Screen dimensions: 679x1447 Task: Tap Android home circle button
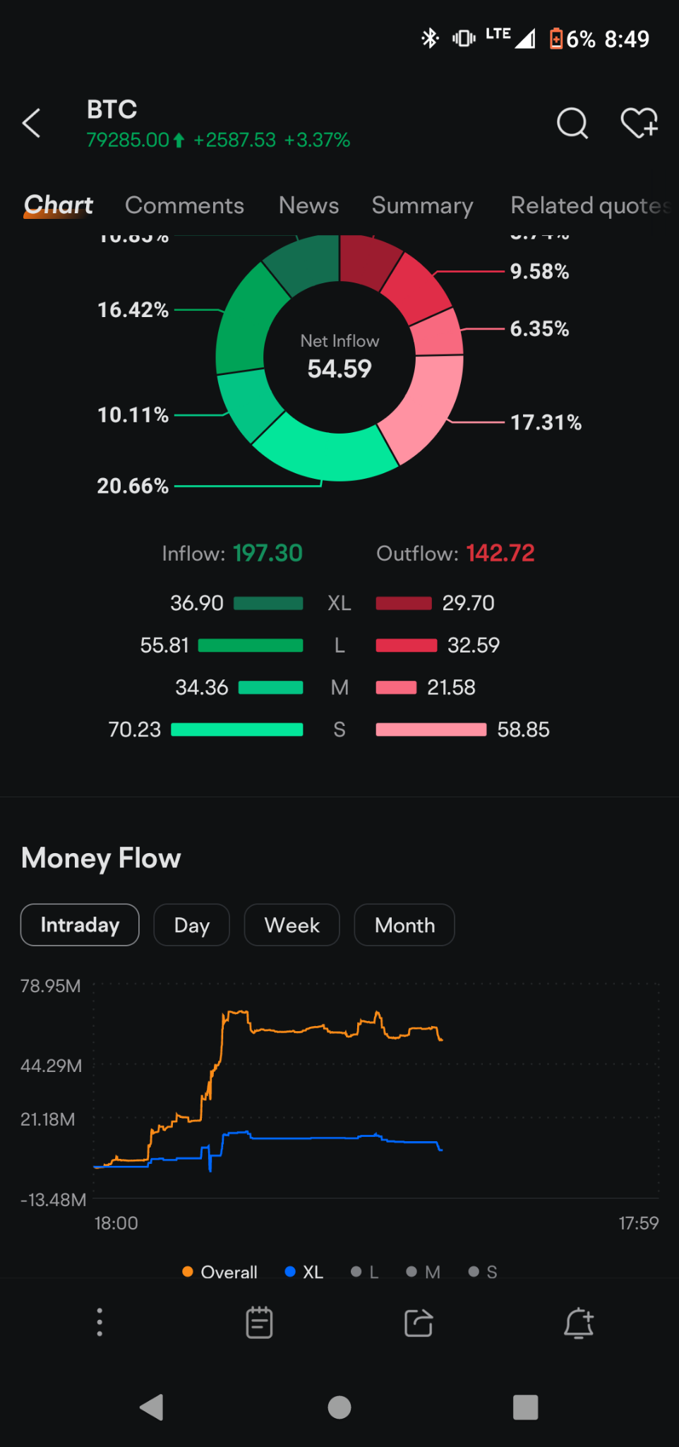(339, 1407)
